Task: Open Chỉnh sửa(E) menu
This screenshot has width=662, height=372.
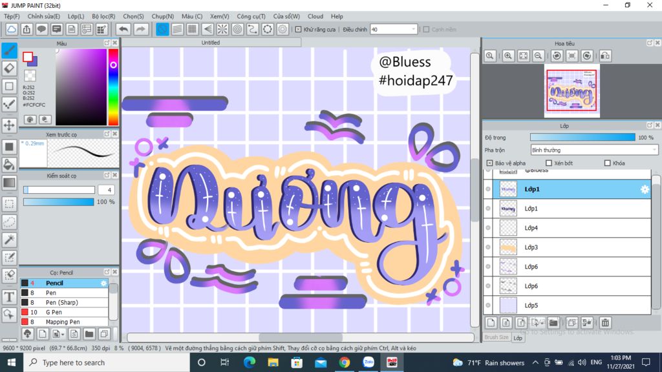Action: [43, 16]
